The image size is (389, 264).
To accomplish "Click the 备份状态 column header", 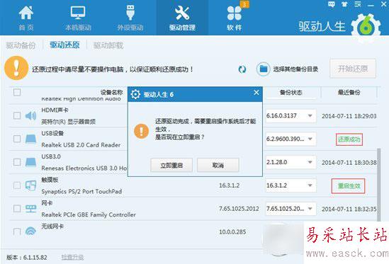I will (x=291, y=93).
